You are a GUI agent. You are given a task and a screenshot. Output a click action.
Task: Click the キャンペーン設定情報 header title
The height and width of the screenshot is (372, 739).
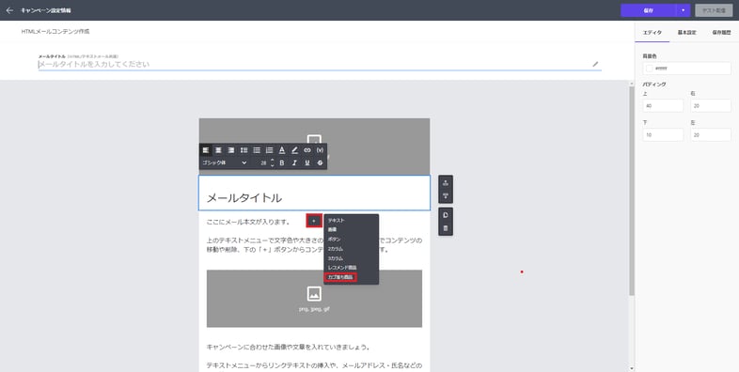coord(46,10)
